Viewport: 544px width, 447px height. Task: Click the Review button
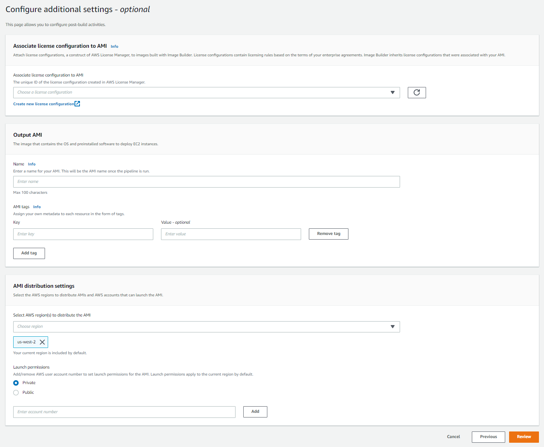click(x=523, y=437)
